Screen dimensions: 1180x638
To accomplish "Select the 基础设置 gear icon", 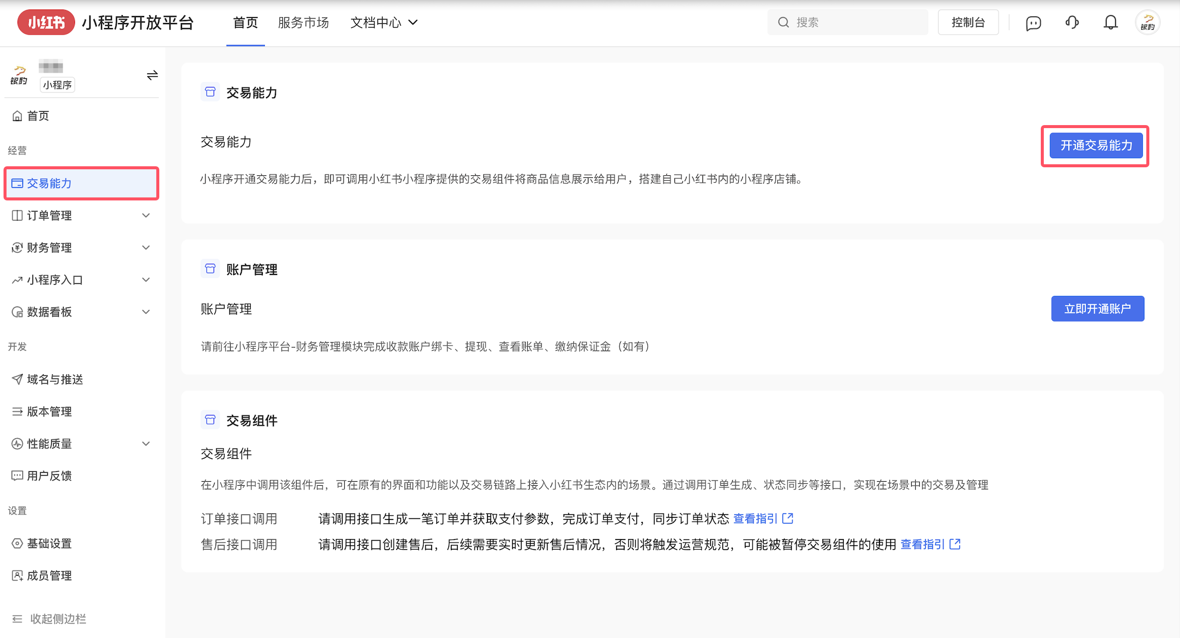I will pos(18,543).
